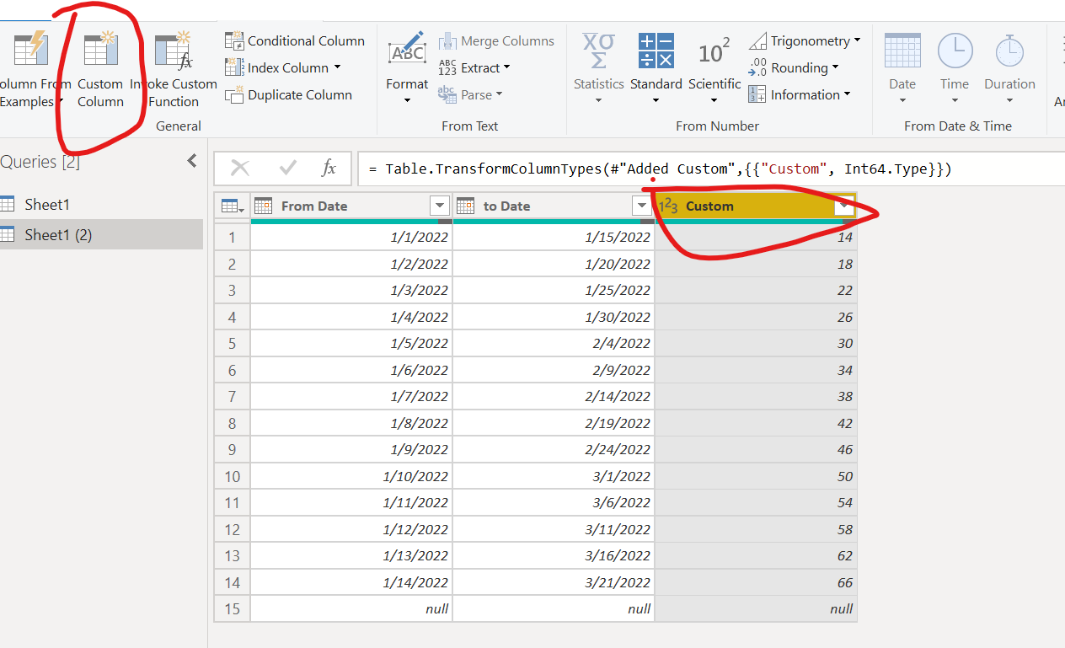Click cell 1/15/2022 in to Date
1065x648 pixels.
click(x=554, y=238)
